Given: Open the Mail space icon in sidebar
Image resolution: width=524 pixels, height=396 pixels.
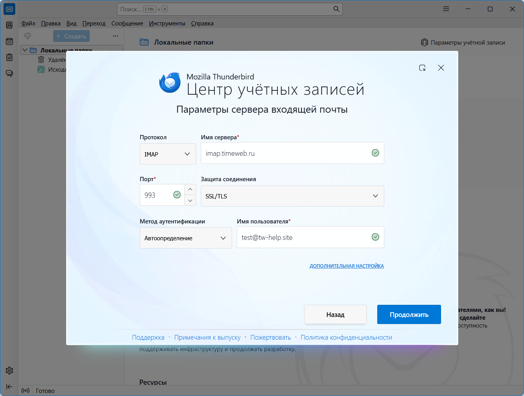Looking at the screenshot, I should [9, 9].
